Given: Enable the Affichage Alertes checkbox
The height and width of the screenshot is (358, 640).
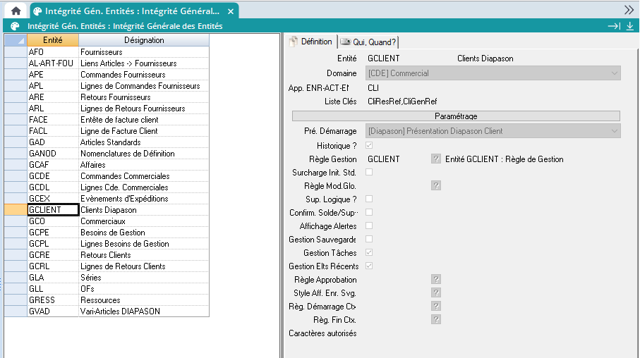Looking at the screenshot, I should point(369,226).
